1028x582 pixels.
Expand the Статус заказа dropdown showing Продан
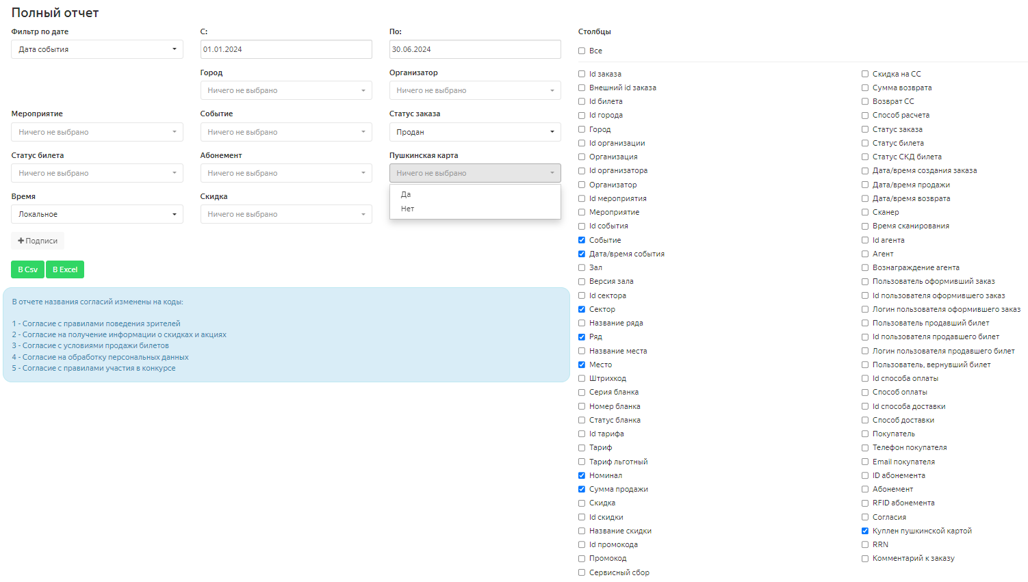click(474, 132)
